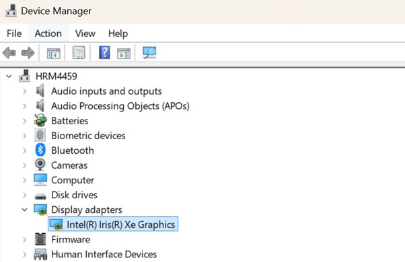Open the File menu
405x262 pixels.
(14, 34)
